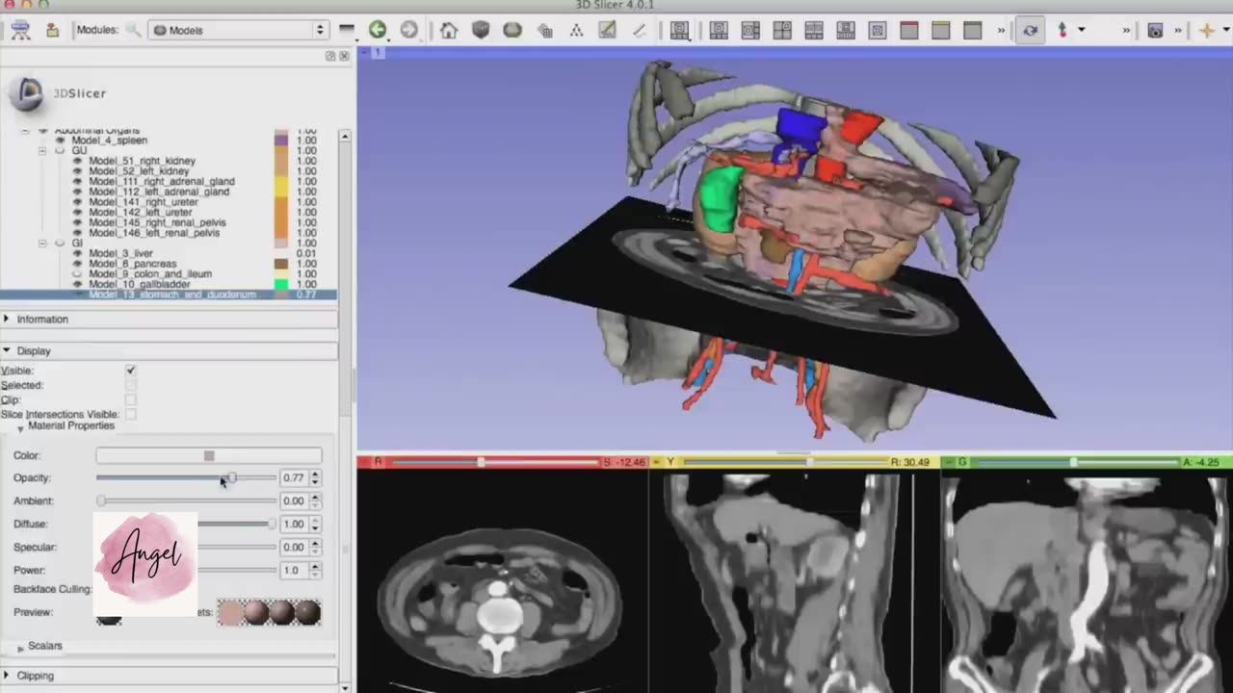Click the green slice offset slider
The width and height of the screenshot is (1233, 693).
(x=1074, y=462)
